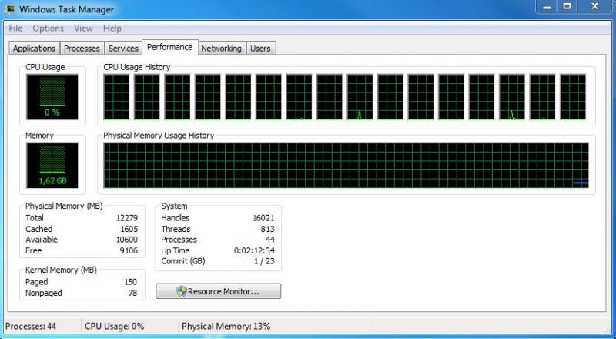Click the Available memory value 10600
Viewport: 616px width, 339px height.
(127, 240)
